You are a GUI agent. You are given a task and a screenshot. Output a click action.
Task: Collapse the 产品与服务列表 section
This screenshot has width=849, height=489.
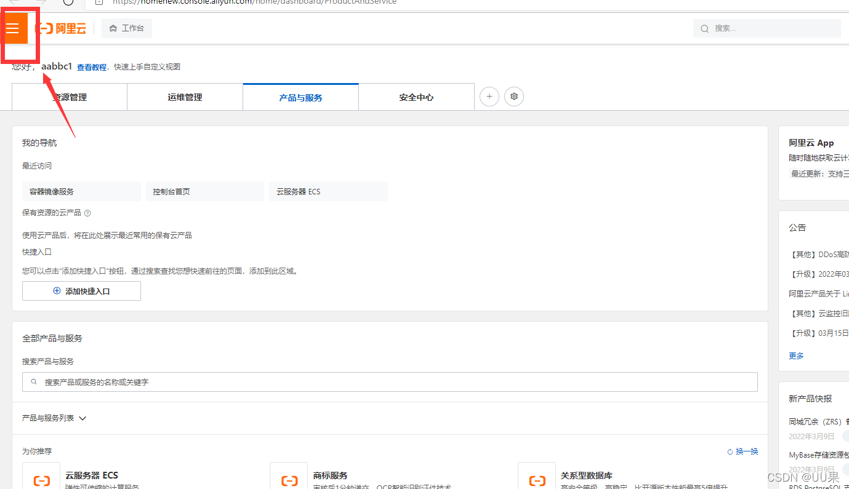54,418
